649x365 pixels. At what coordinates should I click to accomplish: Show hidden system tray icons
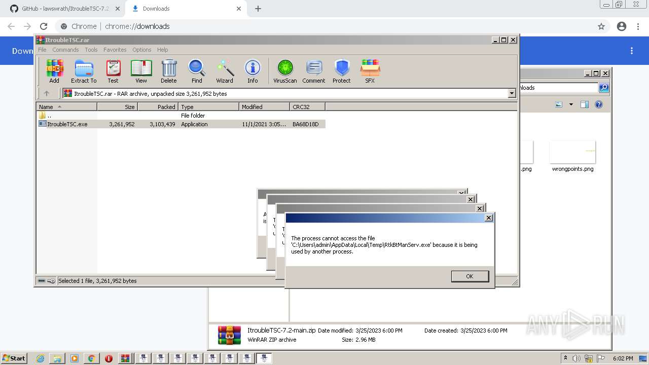point(566,358)
